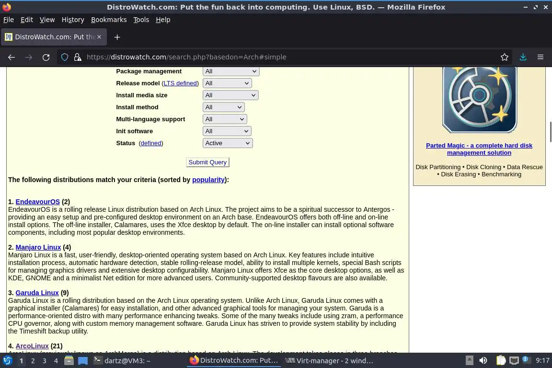
Task: Click the removable media tray icon
Action: [x=469, y=361]
